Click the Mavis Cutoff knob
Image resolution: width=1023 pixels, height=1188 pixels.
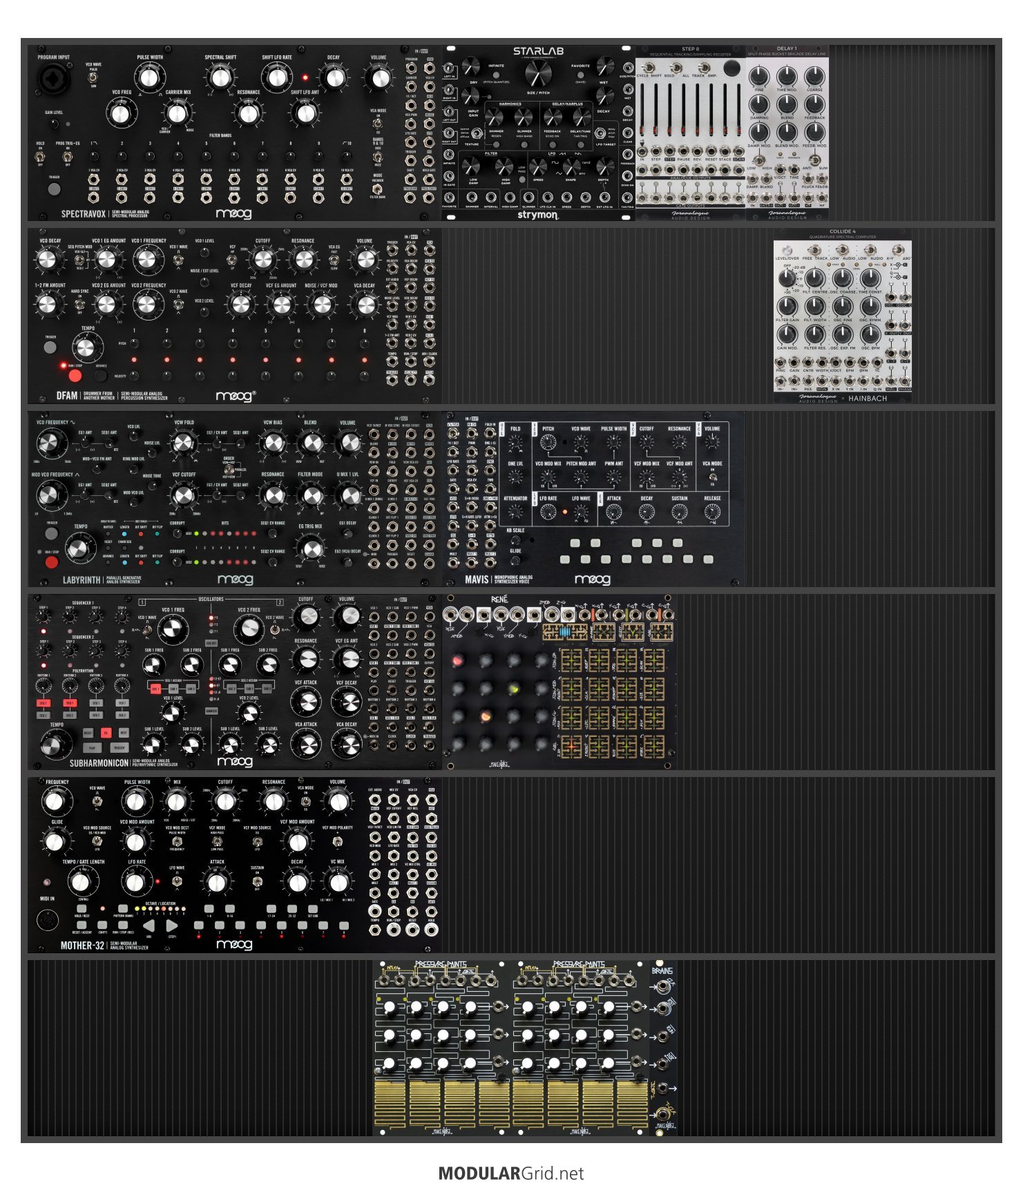click(646, 443)
